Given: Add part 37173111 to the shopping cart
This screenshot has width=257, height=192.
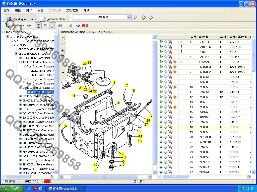Looking at the screenshot, I should [x=170, y=42].
